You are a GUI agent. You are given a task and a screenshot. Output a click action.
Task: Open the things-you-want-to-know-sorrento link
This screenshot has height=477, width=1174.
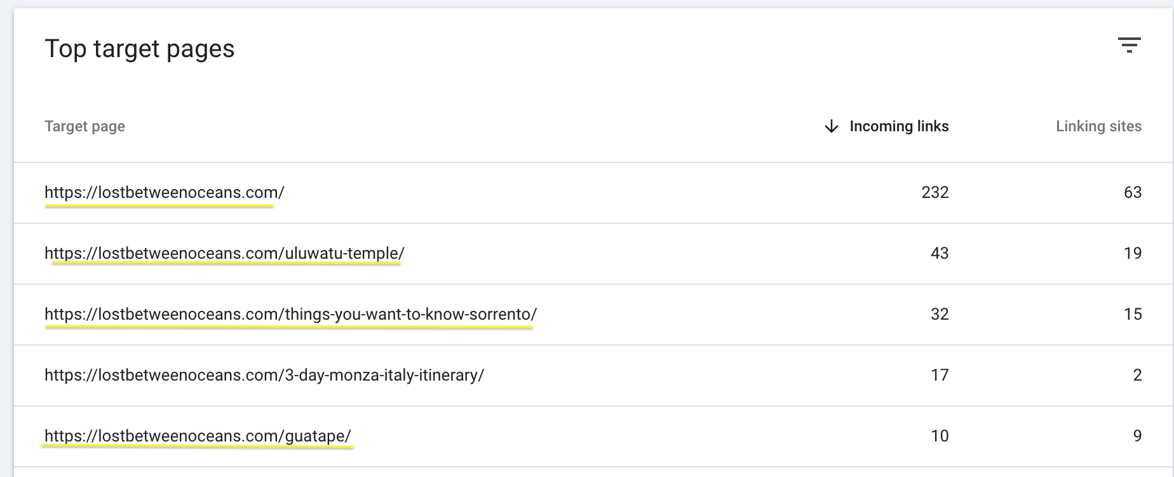[x=291, y=313]
